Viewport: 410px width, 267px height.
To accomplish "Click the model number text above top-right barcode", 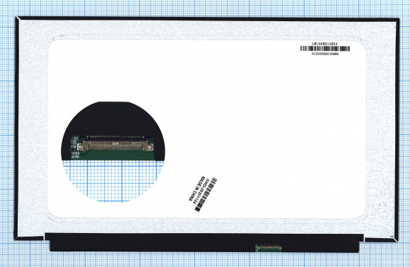I will tap(325, 44).
